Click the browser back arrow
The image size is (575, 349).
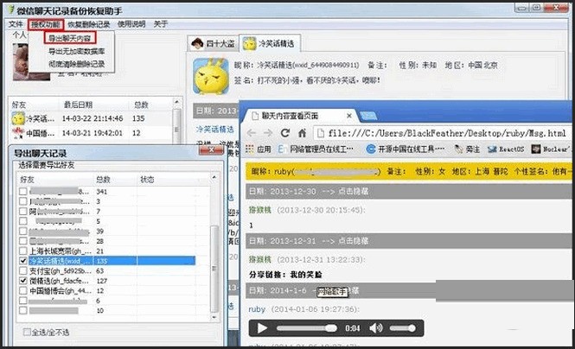tap(252, 132)
